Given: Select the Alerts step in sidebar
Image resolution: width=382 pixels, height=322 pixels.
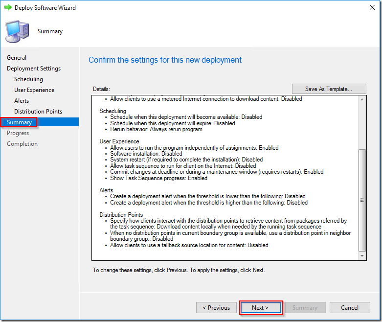Looking at the screenshot, I should click(22, 101).
